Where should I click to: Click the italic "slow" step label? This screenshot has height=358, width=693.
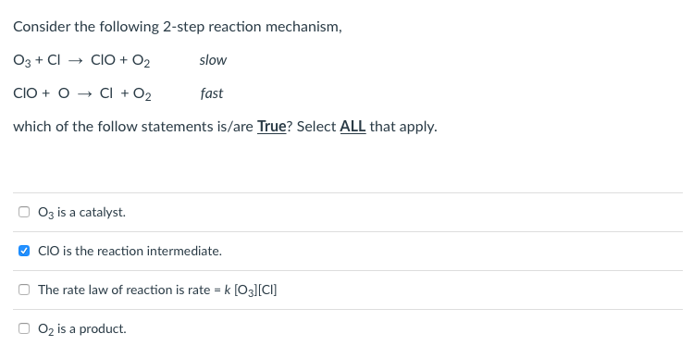click(x=213, y=60)
